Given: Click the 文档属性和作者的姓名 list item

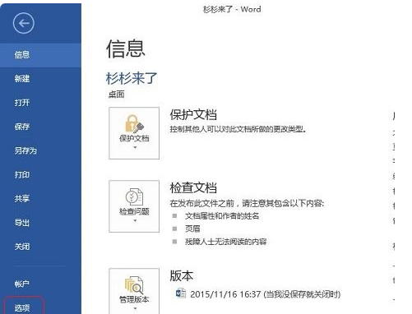Looking at the screenshot, I should (222, 216).
